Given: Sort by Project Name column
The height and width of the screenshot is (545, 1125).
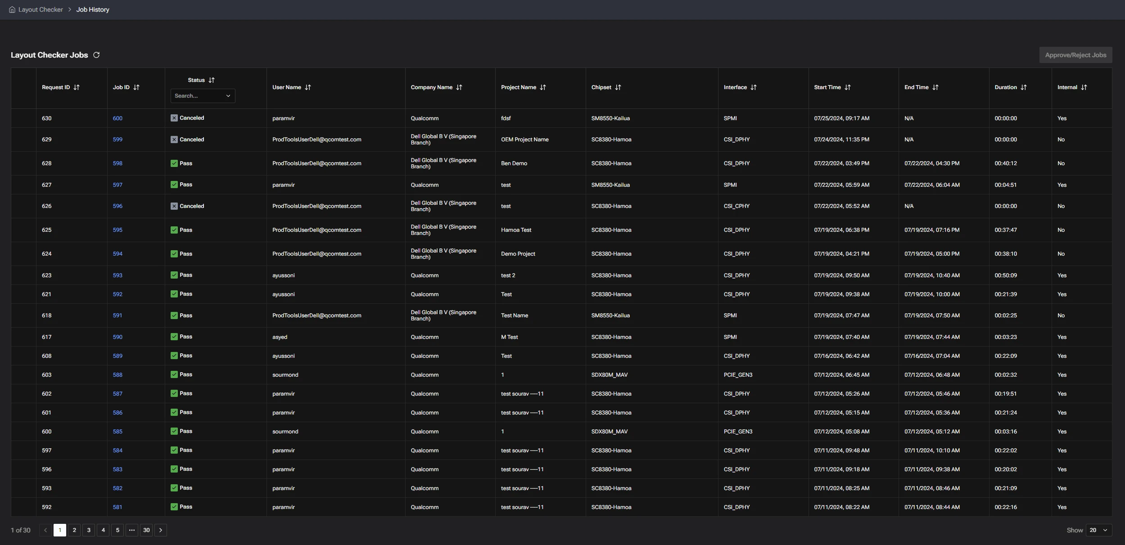Looking at the screenshot, I should pos(543,87).
